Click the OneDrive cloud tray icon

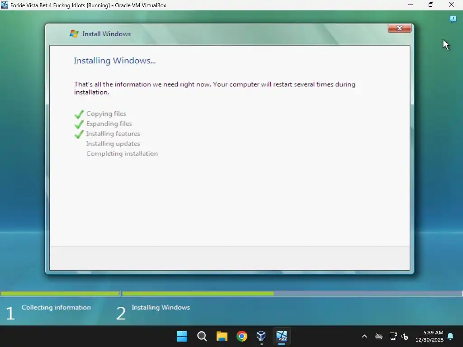379,336
